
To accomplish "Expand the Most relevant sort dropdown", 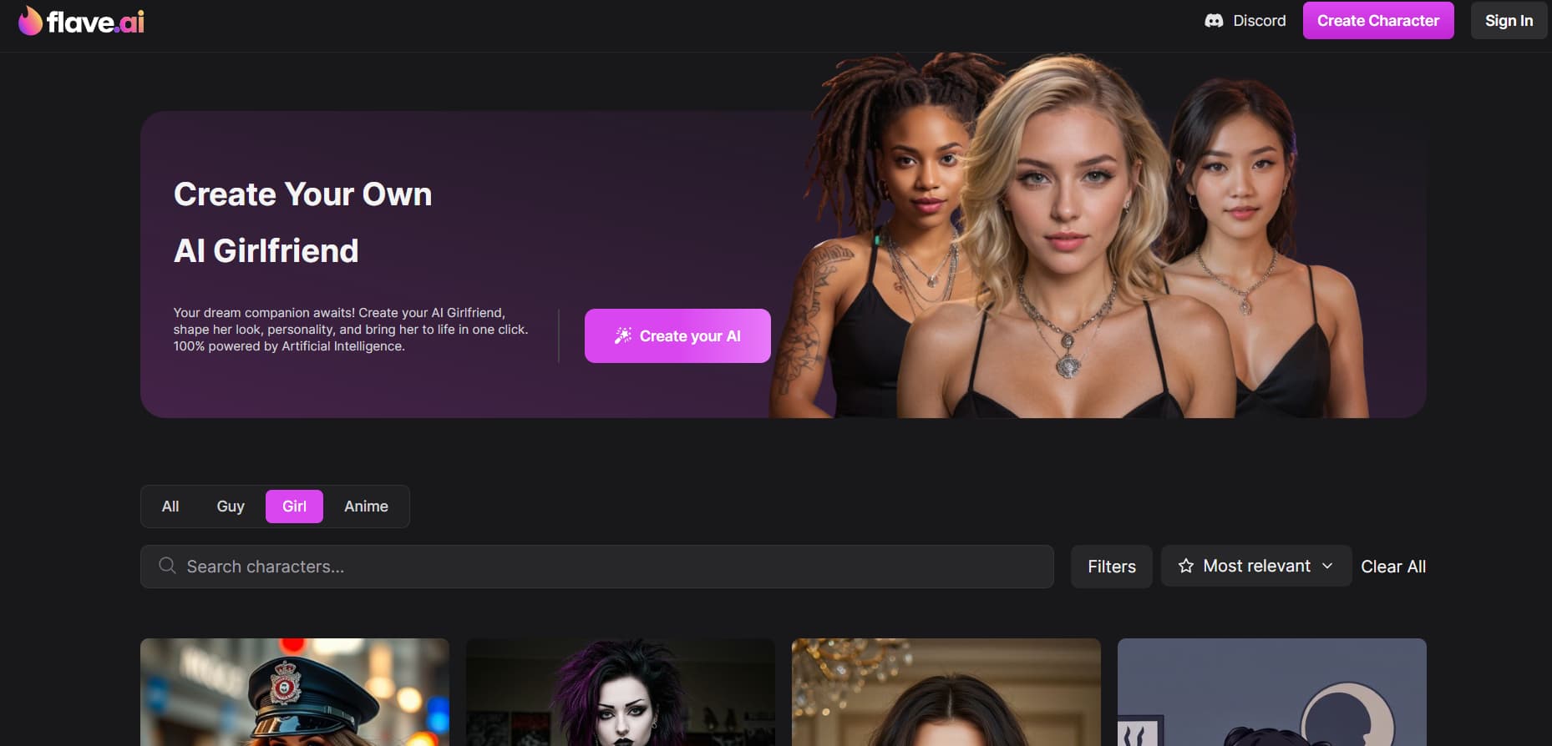I will click(1256, 566).
